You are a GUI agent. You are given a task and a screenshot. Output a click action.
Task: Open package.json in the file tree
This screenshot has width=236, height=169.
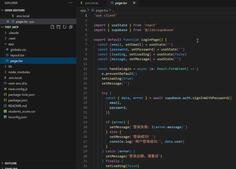pyautogui.click(x=18, y=100)
